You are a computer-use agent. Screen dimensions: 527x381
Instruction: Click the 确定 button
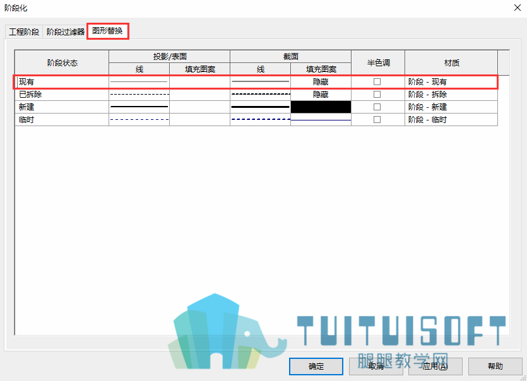click(316, 366)
